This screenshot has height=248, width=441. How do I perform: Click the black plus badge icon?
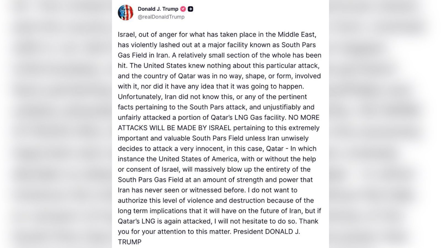(x=190, y=9)
